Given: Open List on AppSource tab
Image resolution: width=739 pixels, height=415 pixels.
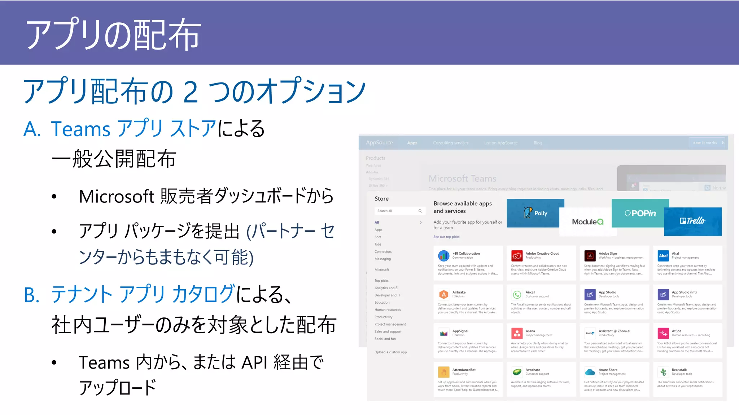Looking at the screenshot, I should (x=501, y=143).
